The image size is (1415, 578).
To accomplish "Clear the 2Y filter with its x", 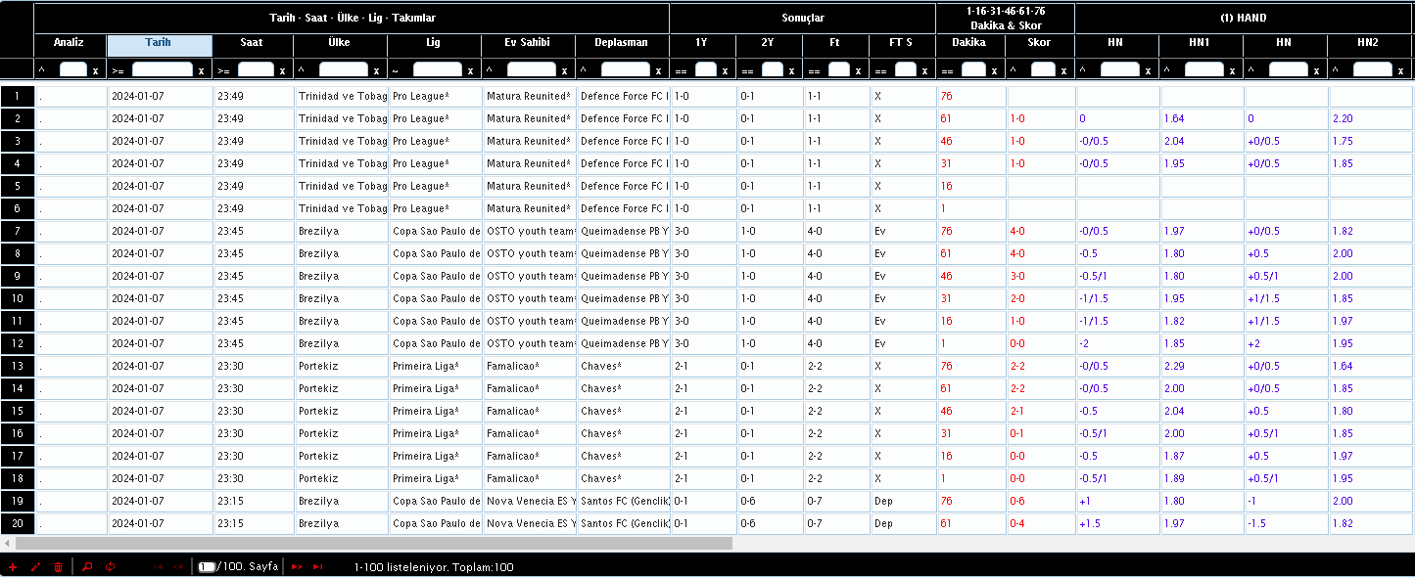I will click(792, 70).
